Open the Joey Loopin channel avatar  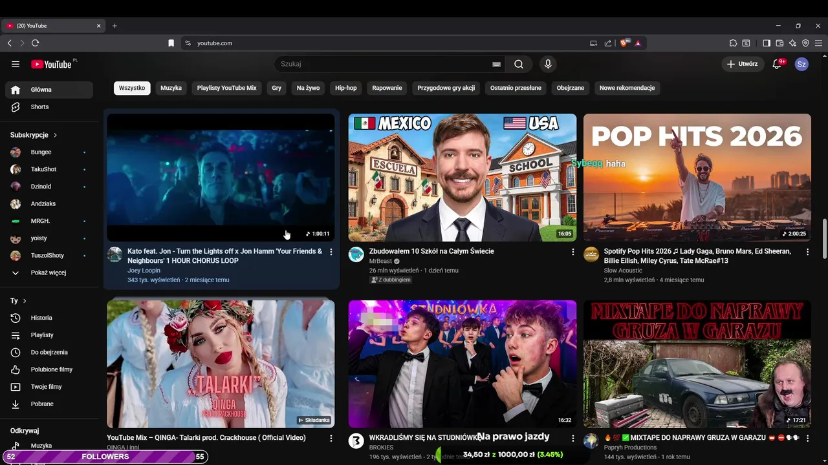click(114, 254)
